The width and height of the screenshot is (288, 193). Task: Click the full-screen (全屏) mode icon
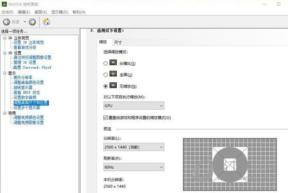(x=113, y=74)
